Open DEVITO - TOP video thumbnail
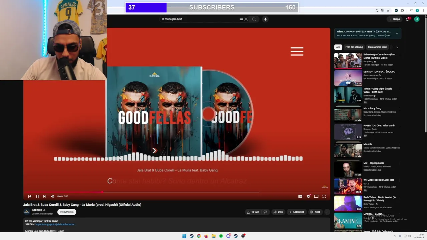The image size is (427, 240). 348,78
